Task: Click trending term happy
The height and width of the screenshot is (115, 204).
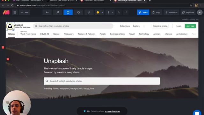Action: click(86, 88)
